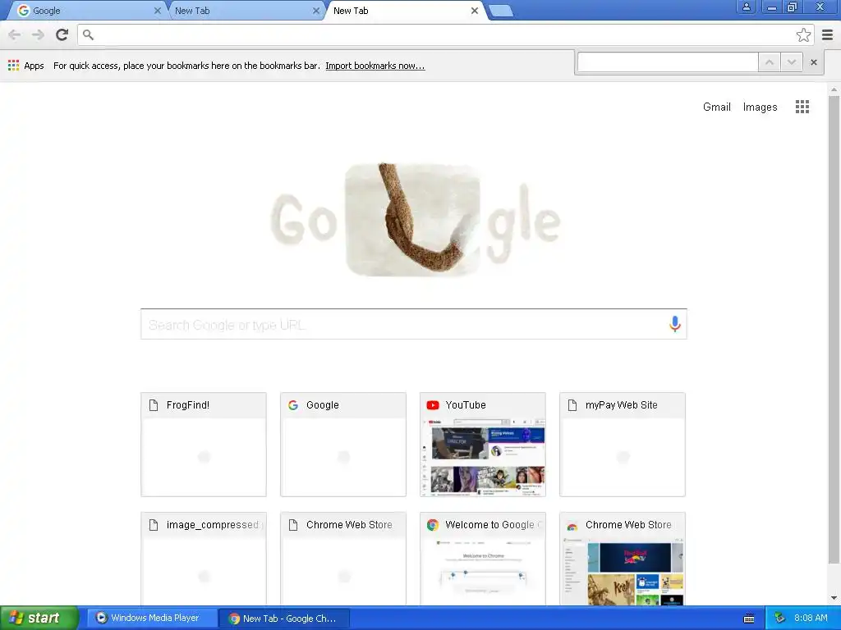The height and width of the screenshot is (630, 841).
Task: Open the Windows Start menu
Action: click(39, 619)
